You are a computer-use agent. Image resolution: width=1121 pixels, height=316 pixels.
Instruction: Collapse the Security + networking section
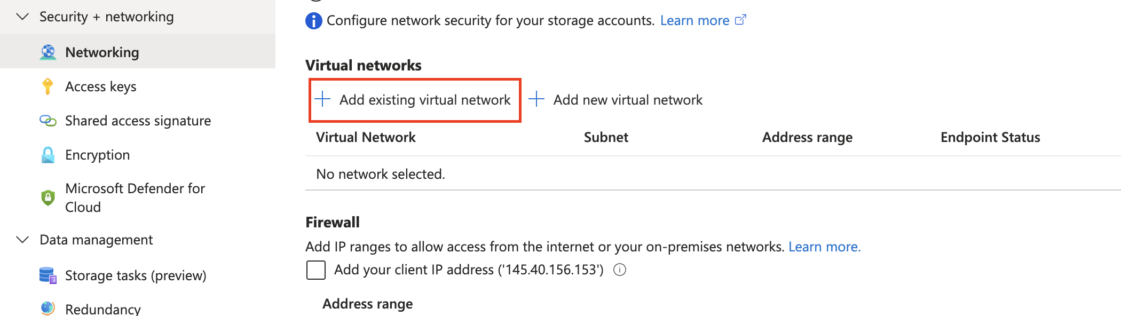22,17
